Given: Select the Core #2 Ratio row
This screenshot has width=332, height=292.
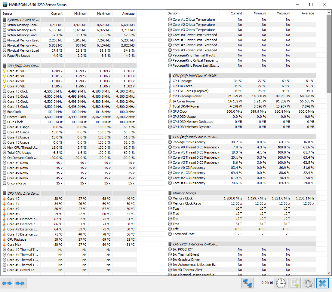Looking at the screenshot, I should pos(69,173).
